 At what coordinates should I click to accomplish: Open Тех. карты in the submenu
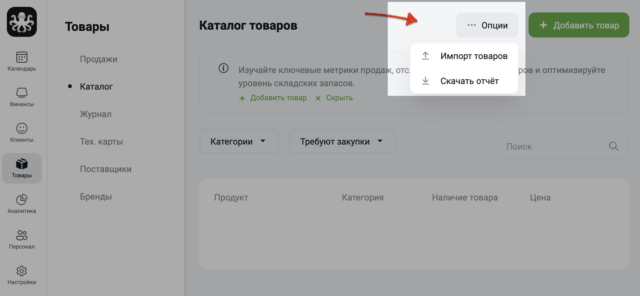(x=101, y=141)
